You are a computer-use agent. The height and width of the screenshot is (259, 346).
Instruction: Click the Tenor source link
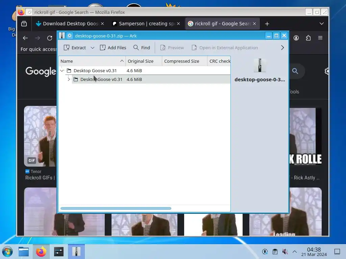point(33,171)
